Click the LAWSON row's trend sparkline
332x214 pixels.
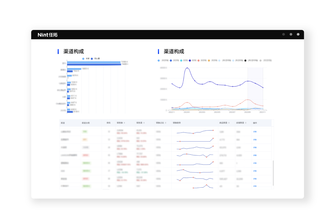coord(195,156)
